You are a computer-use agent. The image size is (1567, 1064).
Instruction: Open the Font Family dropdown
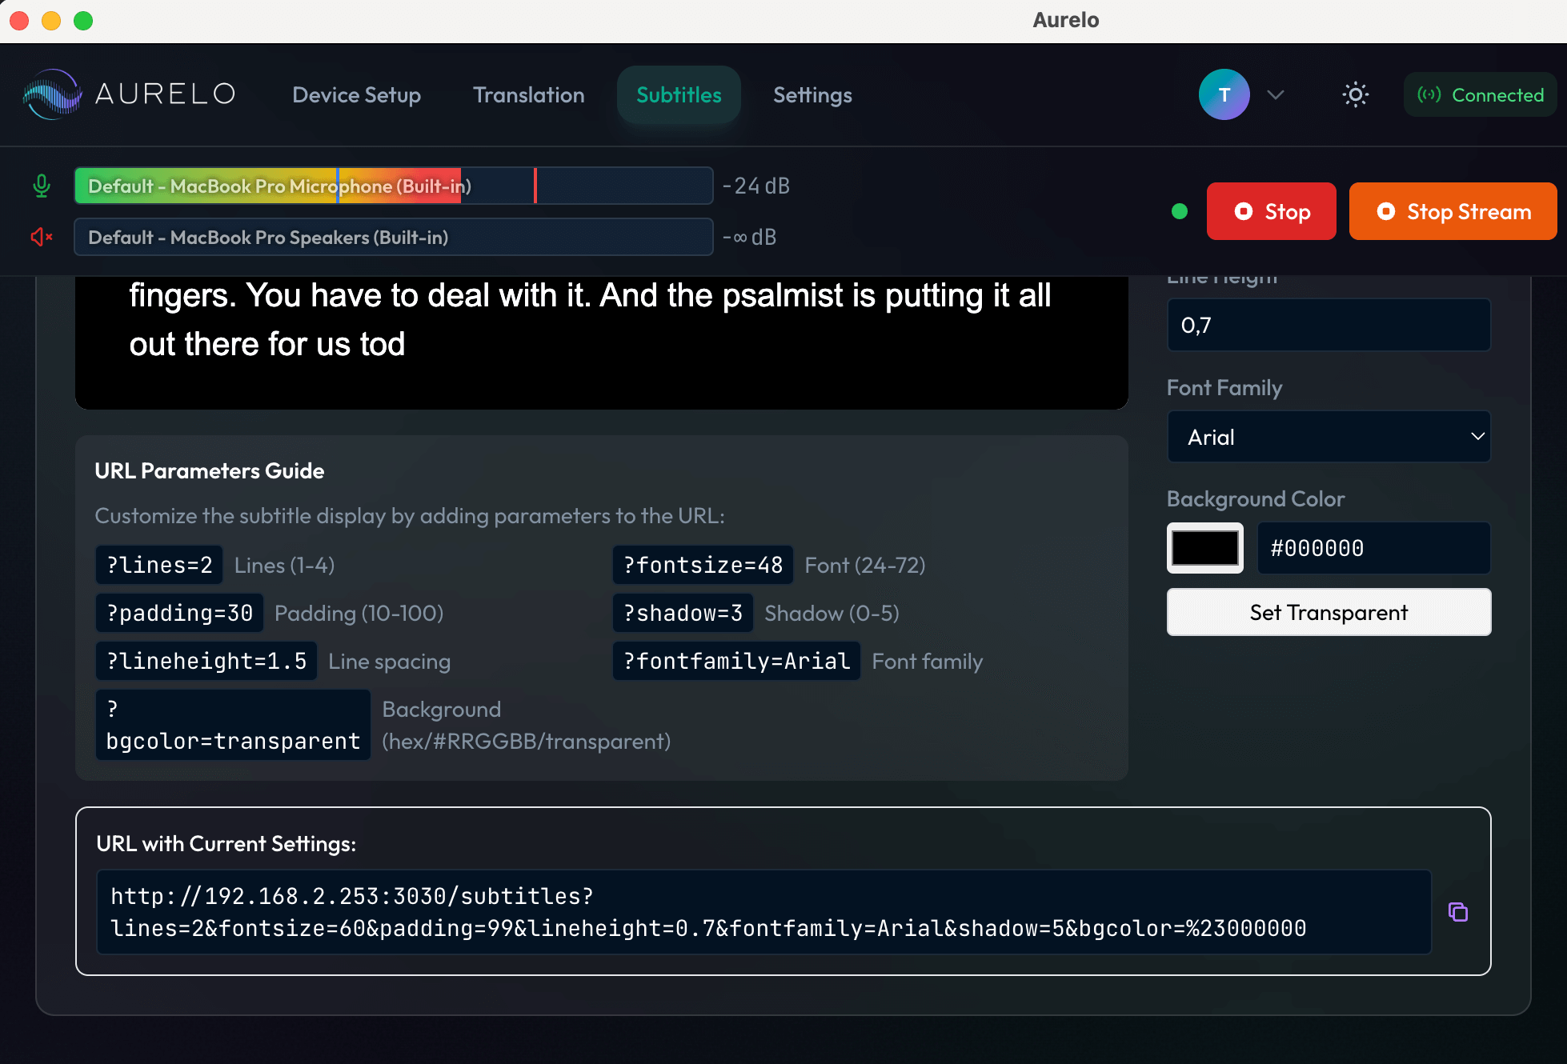[x=1328, y=437]
